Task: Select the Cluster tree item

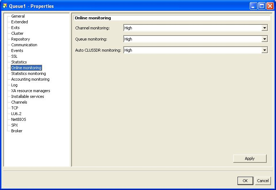Action: 17,33
